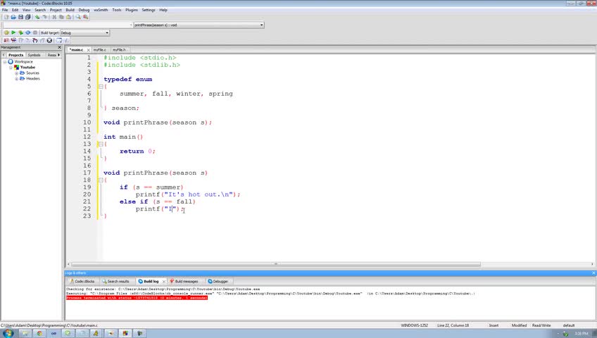The width and height of the screenshot is (597, 338).
Task: Click the Replace toolbar icon
Action: (x=85, y=17)
